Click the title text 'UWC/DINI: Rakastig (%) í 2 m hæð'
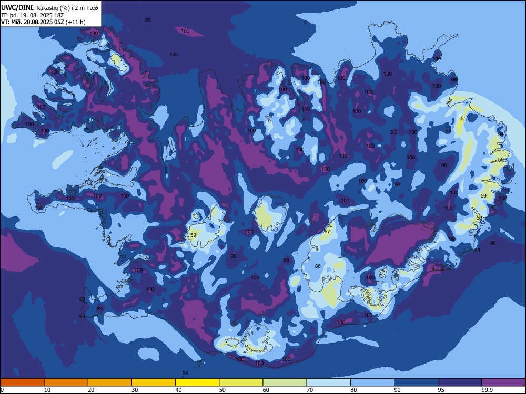 [x=49, y=8]
